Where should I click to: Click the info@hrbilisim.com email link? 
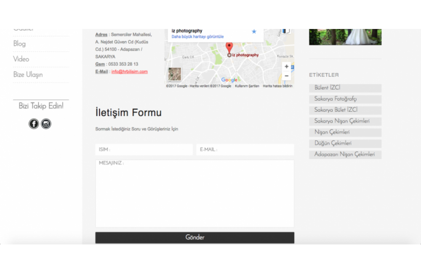coord(129,72)
